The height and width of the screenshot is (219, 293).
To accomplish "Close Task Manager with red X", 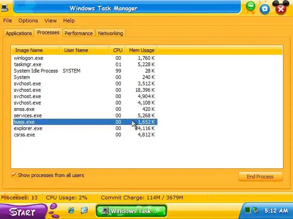I will click(281, 9).
